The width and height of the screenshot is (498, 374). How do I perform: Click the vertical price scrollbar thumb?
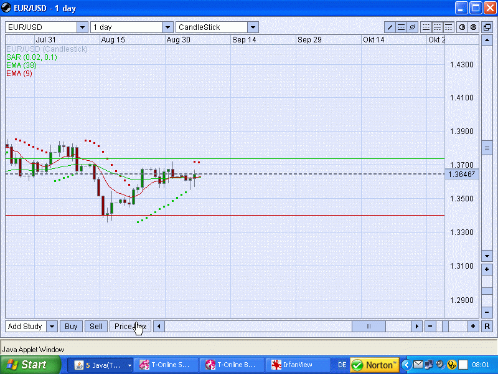pyautogui.click(x=487, y=148)
